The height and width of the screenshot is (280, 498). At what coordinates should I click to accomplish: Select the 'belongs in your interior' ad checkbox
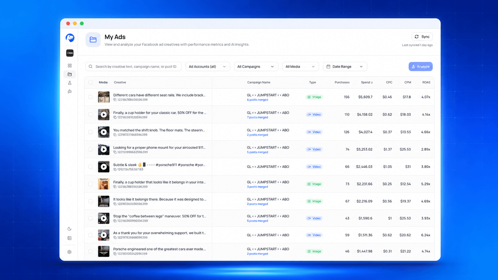[x=91, y=184]
